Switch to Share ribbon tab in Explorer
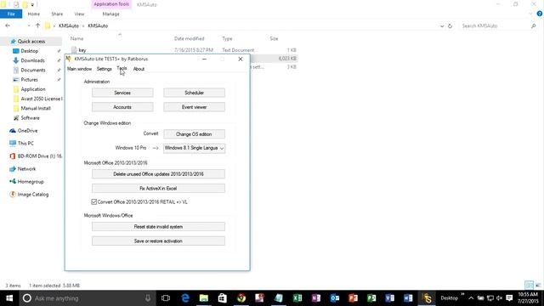544x306 pixels. click(57, 14)
